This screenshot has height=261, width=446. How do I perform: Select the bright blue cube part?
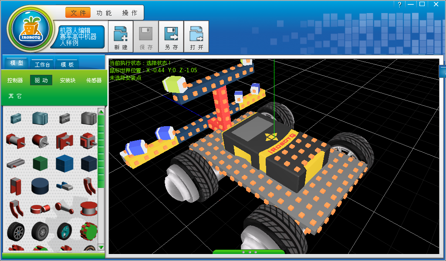(64, 163)
